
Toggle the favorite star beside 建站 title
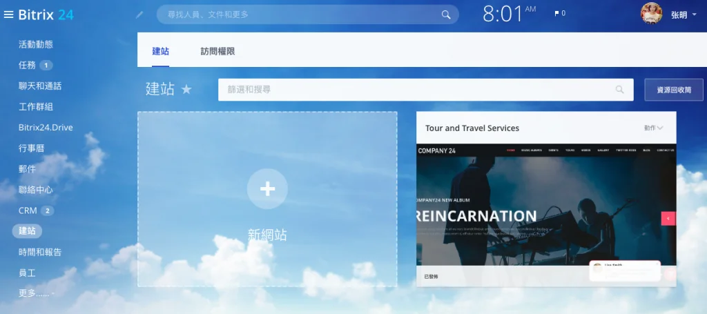[x=186, y=90]
